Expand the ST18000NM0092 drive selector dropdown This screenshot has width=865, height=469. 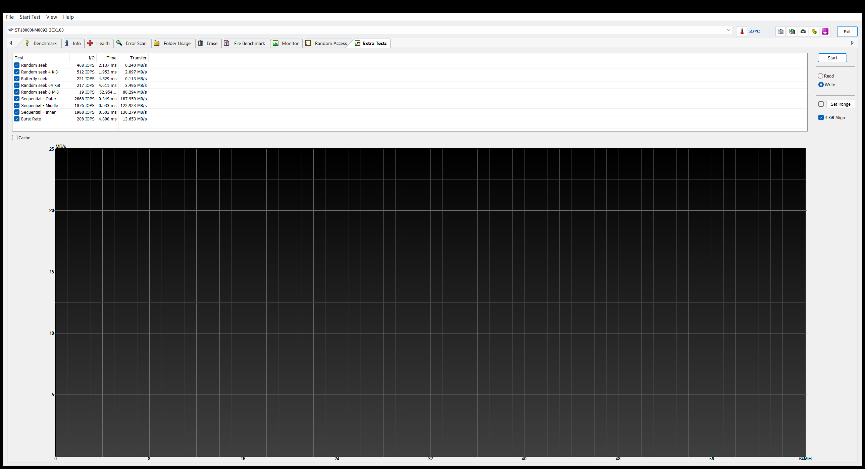tap(728, 30)
